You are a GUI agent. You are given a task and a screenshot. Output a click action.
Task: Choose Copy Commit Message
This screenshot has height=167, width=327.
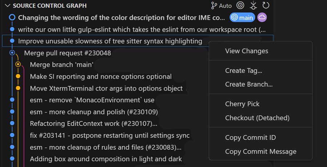pos(261,151)
